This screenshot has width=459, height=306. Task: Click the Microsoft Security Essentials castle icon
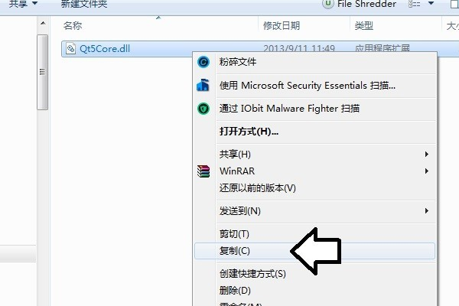[203, 85]
